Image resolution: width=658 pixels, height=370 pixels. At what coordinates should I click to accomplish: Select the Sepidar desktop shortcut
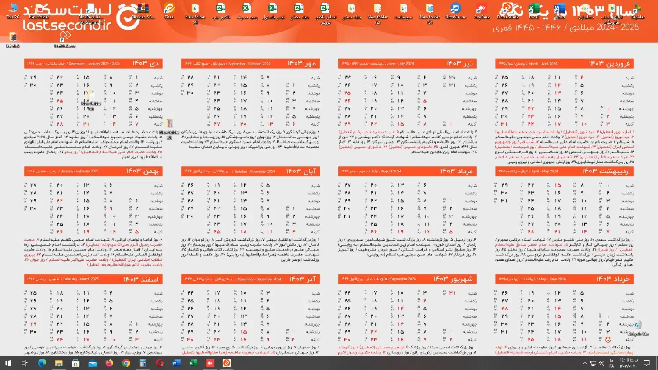638,11
